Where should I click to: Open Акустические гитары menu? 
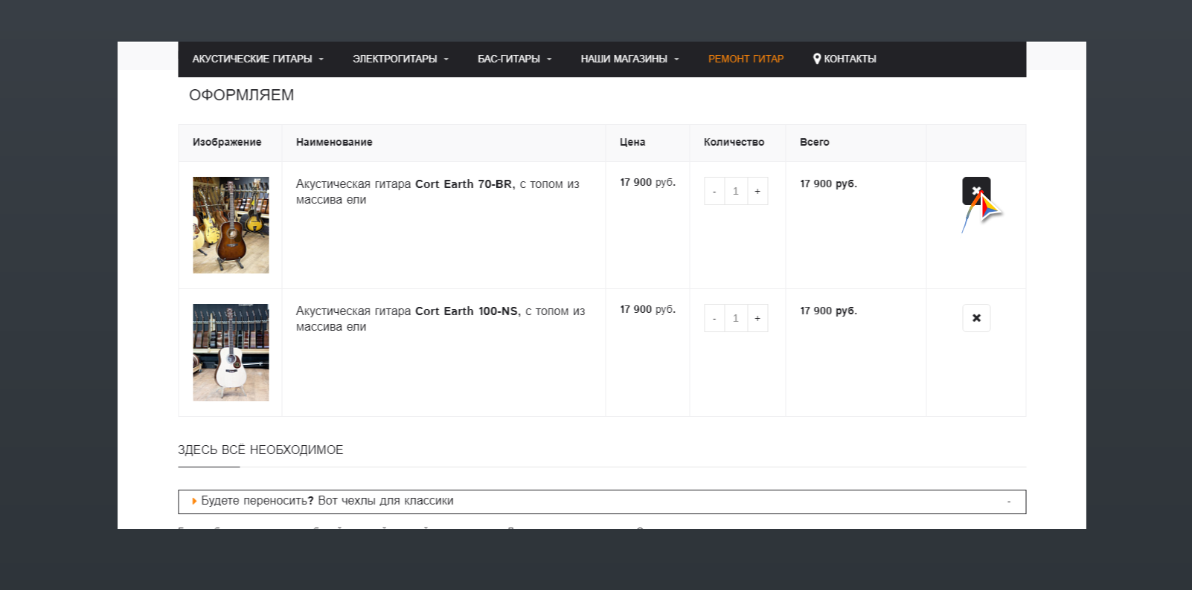[x=257, y=59]
